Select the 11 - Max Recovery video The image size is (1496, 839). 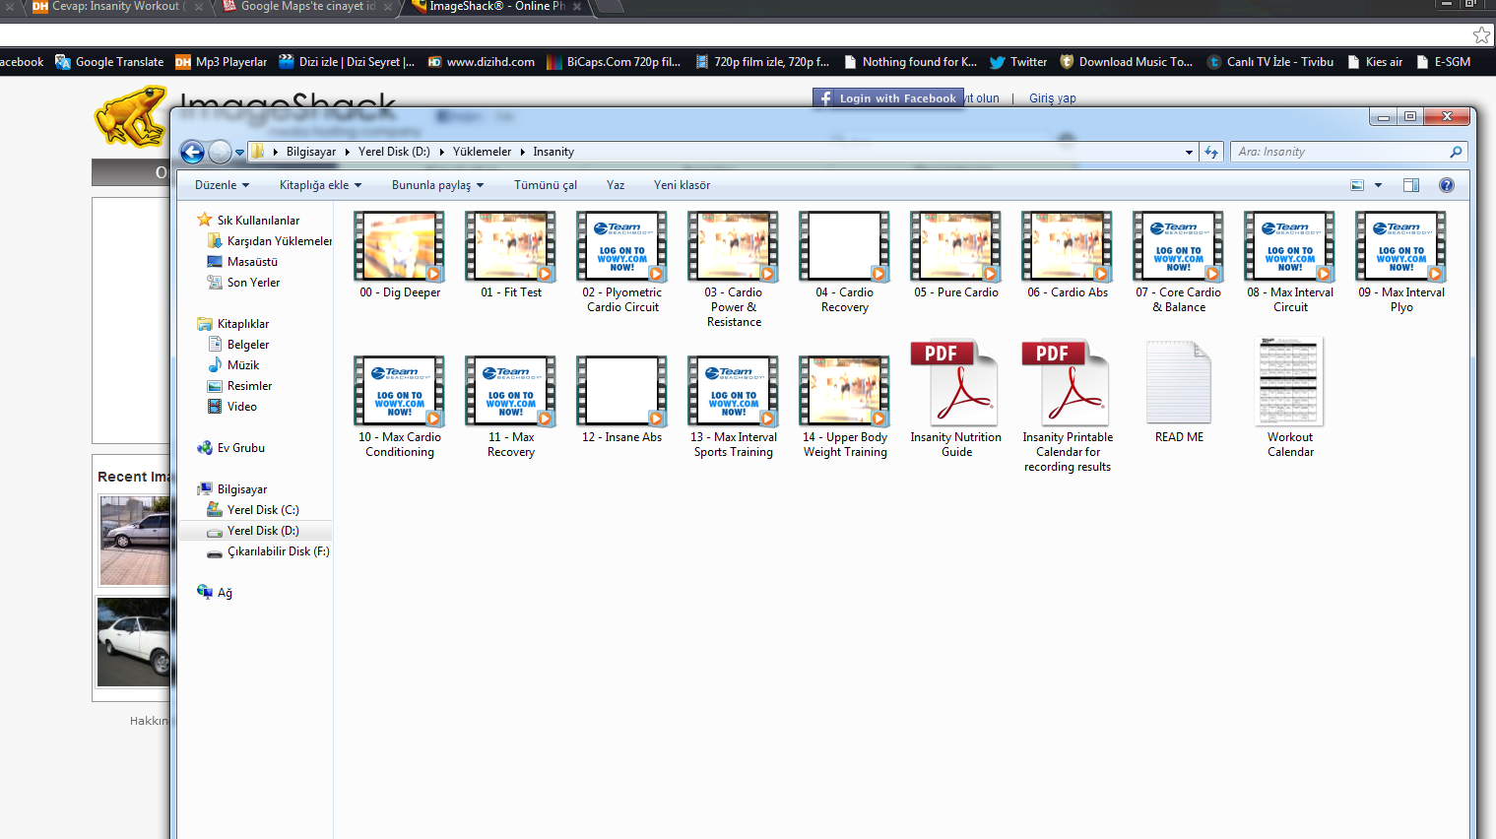coord(510,407)
